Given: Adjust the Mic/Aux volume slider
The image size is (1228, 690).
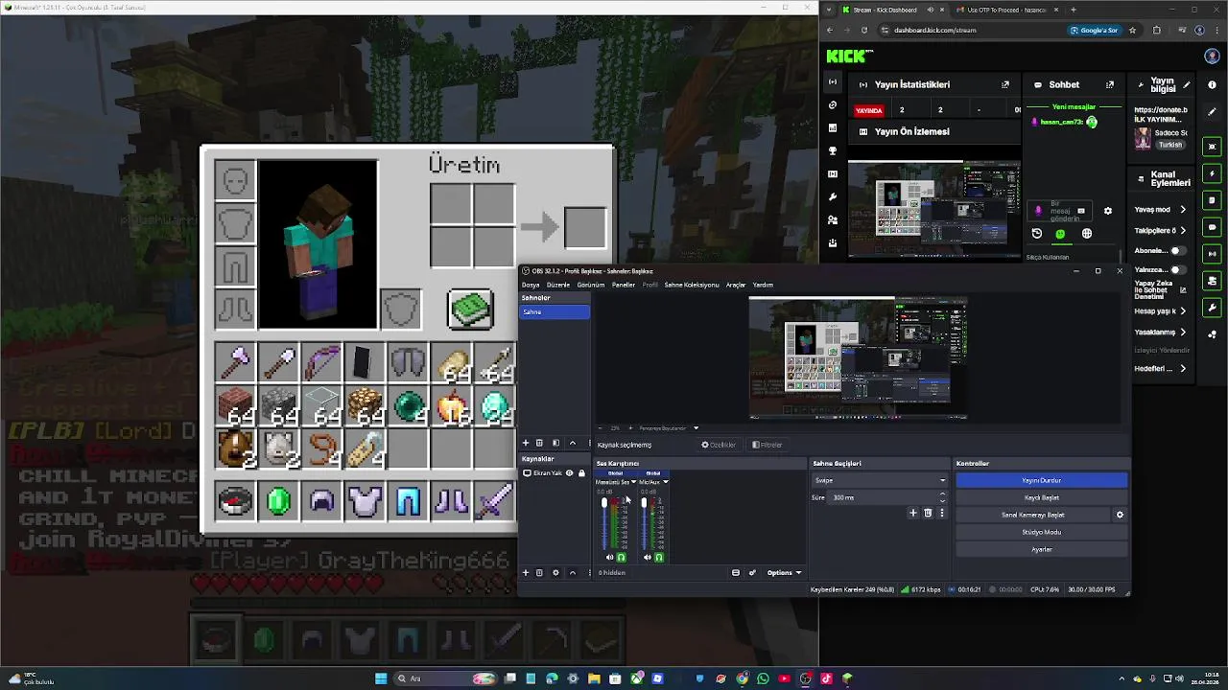Looking at the screenshot, I should (644, 522).
